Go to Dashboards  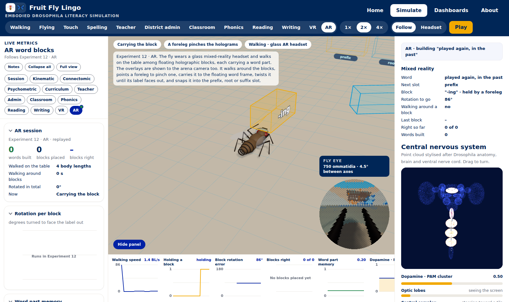[x=451, y=10]
